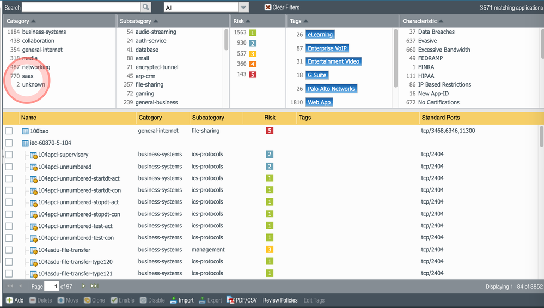The width and height of the screenshot is (544, 308).
Task: Select the Web App tag
Action: point(319,102)
